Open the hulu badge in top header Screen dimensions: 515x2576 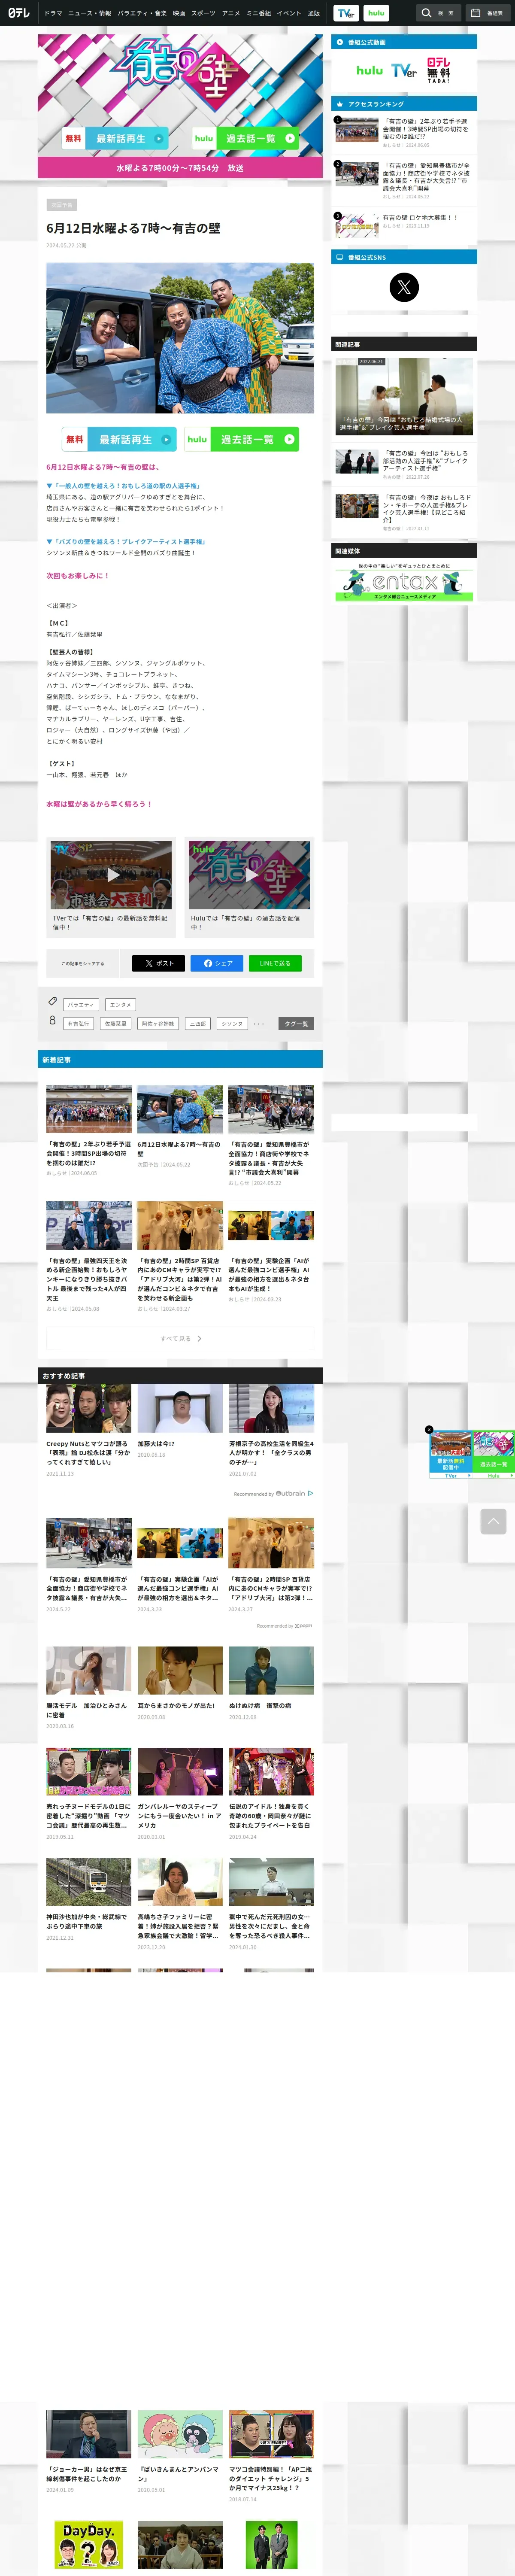pos(376,13)
